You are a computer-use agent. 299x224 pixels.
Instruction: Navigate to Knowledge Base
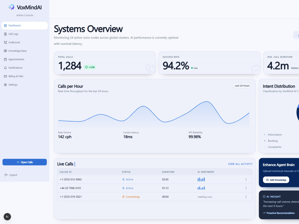(25, 51)
